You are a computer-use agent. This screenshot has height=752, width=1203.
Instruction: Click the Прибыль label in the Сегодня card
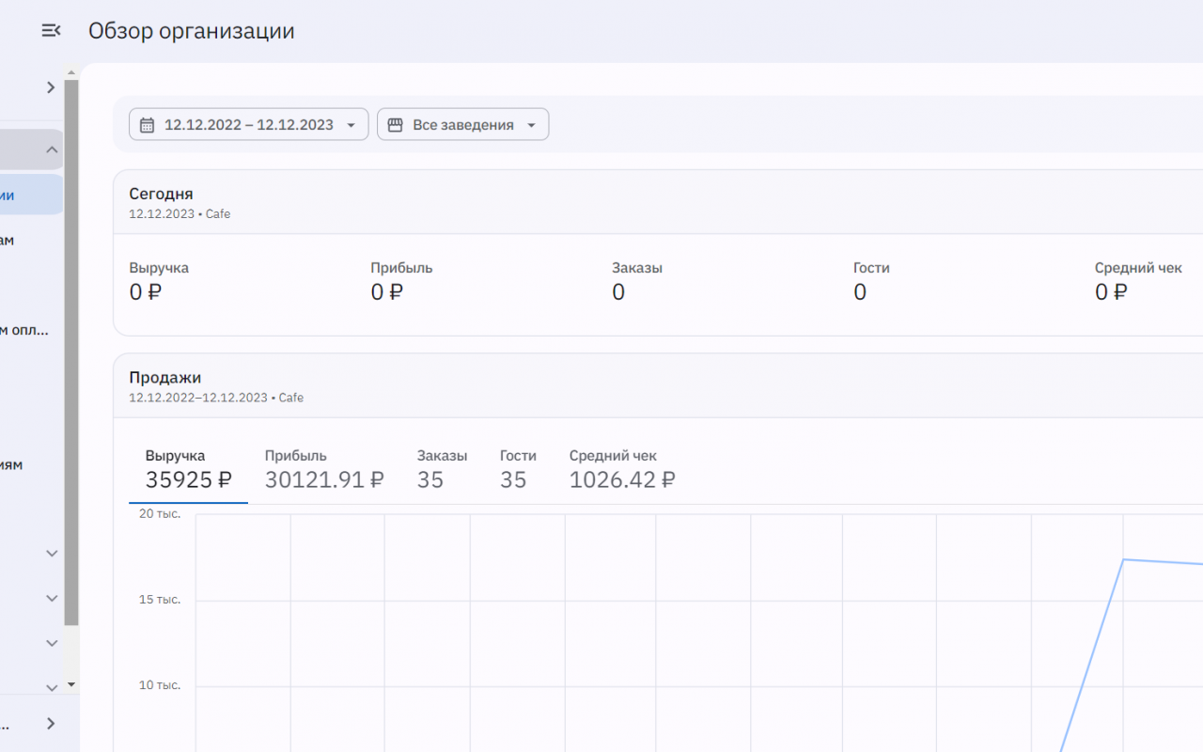(401, 268)
